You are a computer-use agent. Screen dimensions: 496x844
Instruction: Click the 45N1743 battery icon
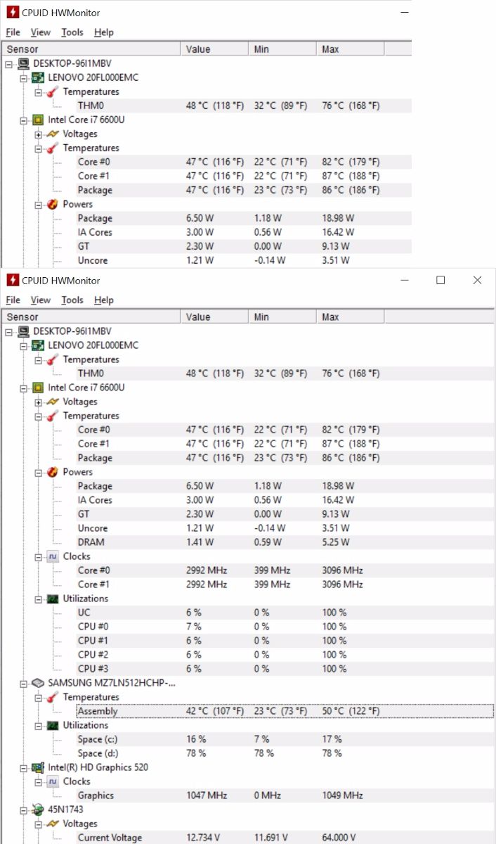pyautogui.click(x=38, y=810)
